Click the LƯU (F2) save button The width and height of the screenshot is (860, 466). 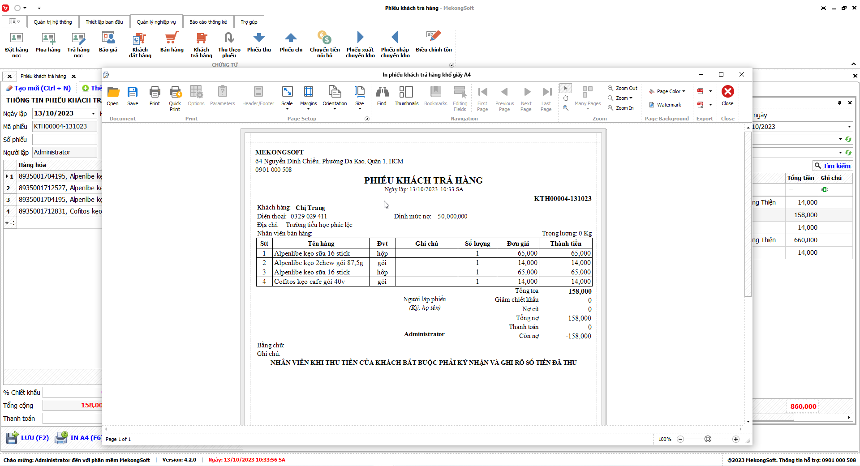point(28,438)
